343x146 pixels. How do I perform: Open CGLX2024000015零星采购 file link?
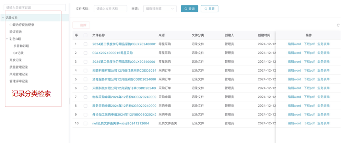click(113, 53)
